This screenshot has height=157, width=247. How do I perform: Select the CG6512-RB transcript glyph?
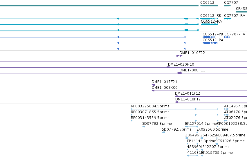pos(209,19)
